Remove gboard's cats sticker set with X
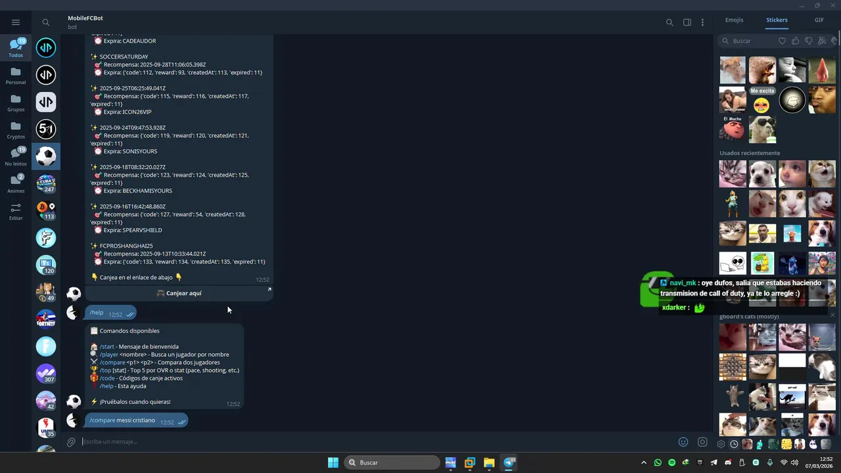This screenshot has height=473, width=841. point(832,316)
